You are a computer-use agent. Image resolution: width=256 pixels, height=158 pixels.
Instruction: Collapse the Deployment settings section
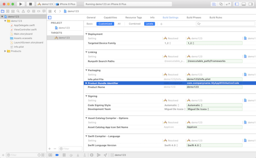tap(86, 34)
